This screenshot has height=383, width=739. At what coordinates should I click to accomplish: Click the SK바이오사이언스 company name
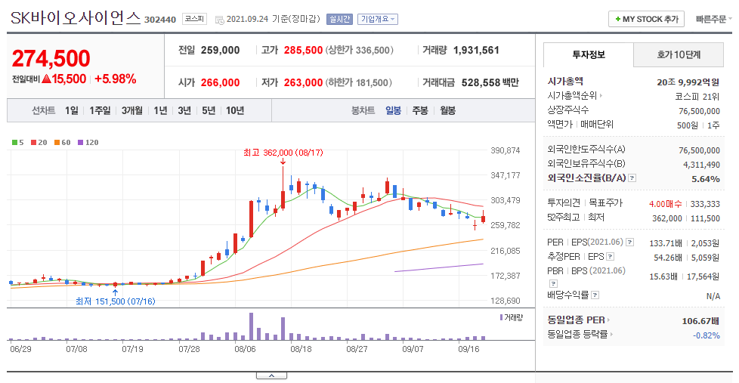point(76,18)
